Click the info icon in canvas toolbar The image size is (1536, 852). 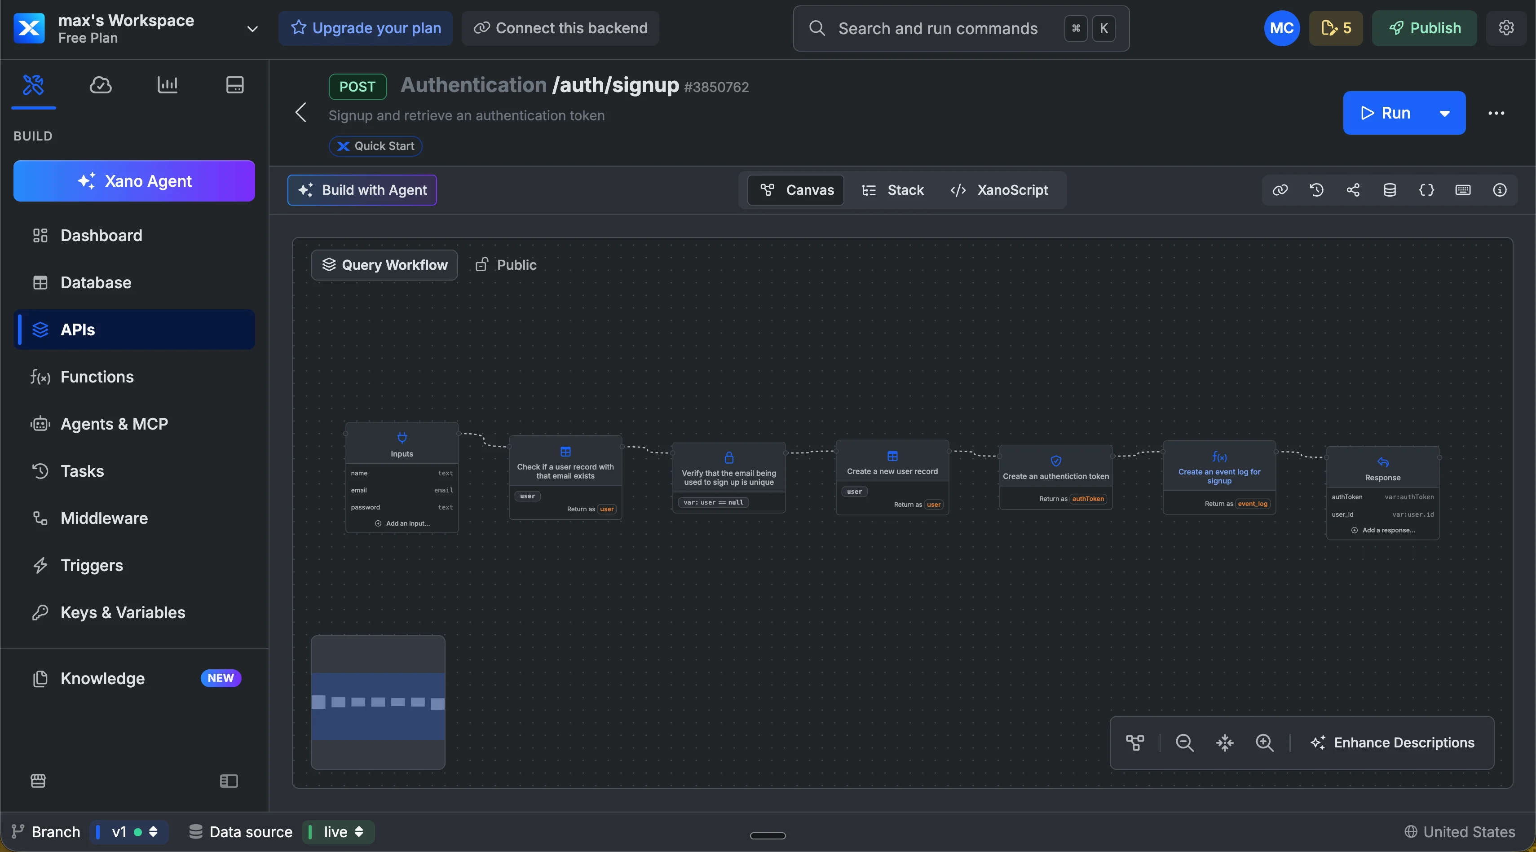pos(1500,190)
